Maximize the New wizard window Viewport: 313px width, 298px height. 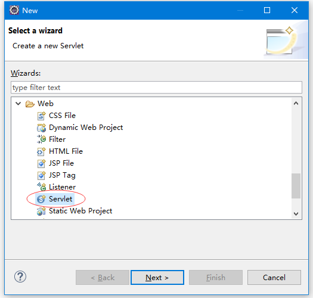coord(267,10)
